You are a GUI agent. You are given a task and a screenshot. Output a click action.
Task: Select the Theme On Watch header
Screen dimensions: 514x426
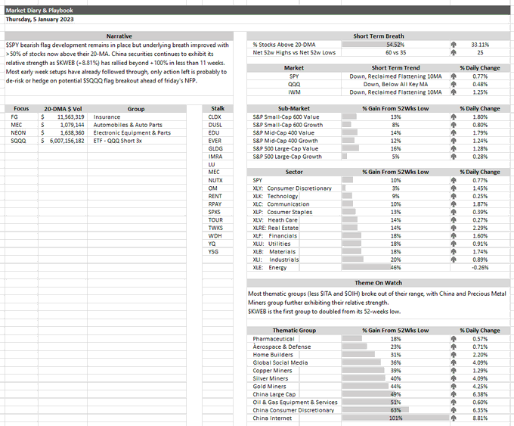(x=378, y=282)
